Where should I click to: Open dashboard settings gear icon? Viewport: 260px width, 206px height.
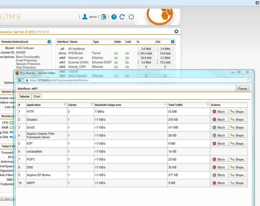(x=176, y=31)
